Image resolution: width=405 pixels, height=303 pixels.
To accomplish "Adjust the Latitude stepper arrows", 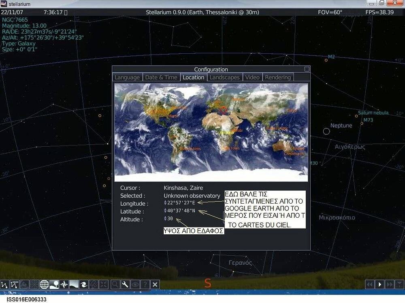I will (165, 211).
